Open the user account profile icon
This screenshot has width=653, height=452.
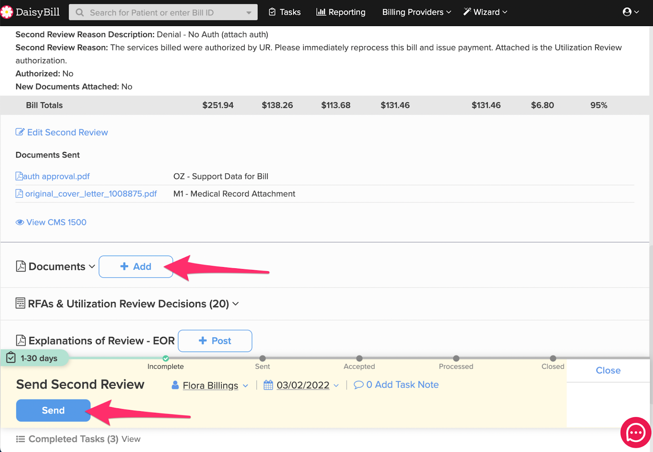click(627, 12)
